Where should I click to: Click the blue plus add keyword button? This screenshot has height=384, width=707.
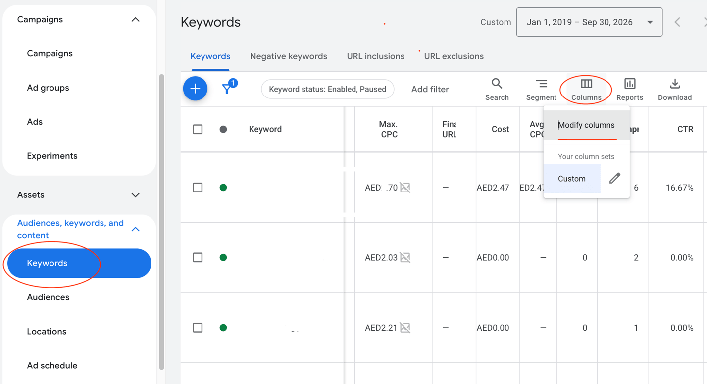click(x=195, y=89)
